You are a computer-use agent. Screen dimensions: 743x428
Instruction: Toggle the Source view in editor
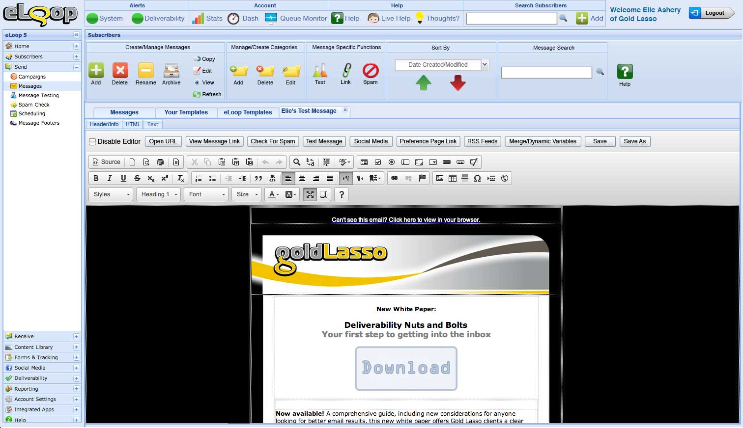point(106,162)
